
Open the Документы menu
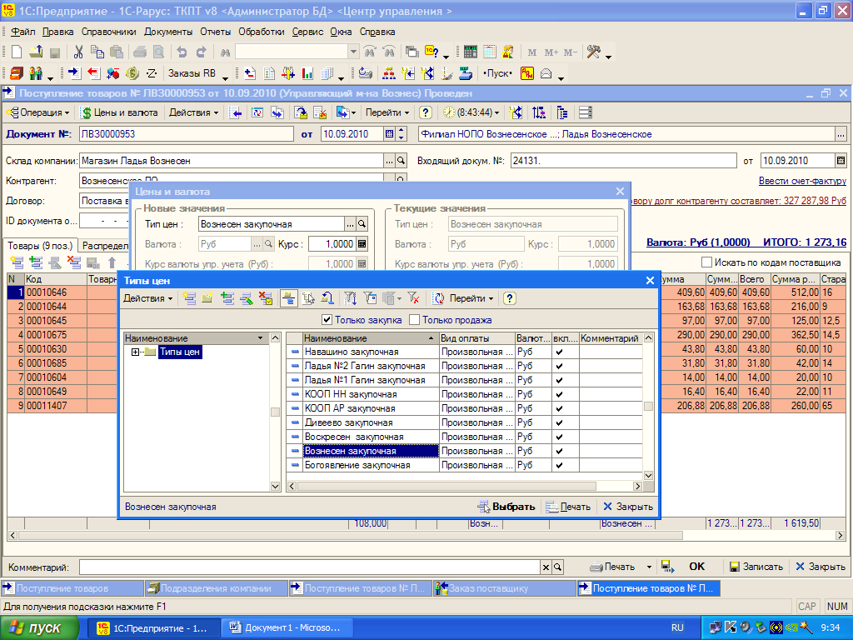[x=168, y=32]
